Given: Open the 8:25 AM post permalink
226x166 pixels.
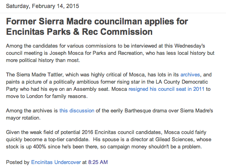Looking at the screenshot, I should (98, 162).
